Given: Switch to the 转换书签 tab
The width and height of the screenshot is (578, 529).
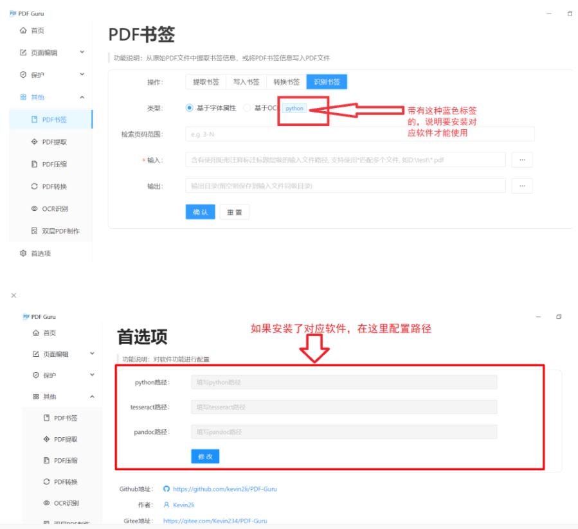Looking at the screenshot, I should click(x=286, y=82).
